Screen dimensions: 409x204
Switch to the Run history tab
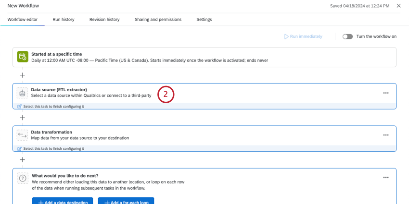pyautogui.click(x=64, y=20)
